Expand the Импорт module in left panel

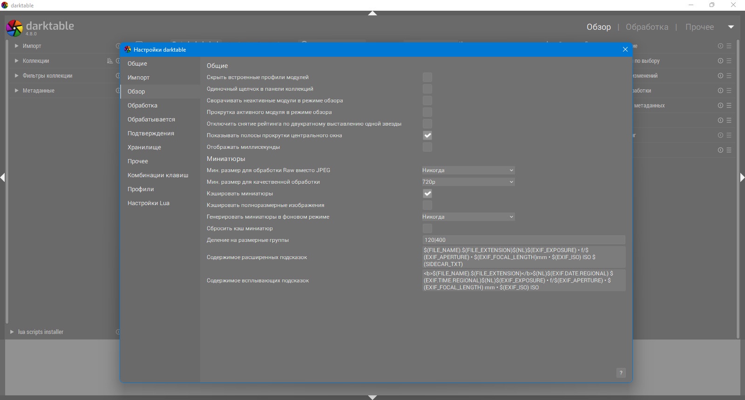17,46
